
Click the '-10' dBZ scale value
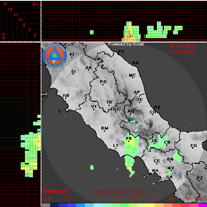click(x=66, y=199)
